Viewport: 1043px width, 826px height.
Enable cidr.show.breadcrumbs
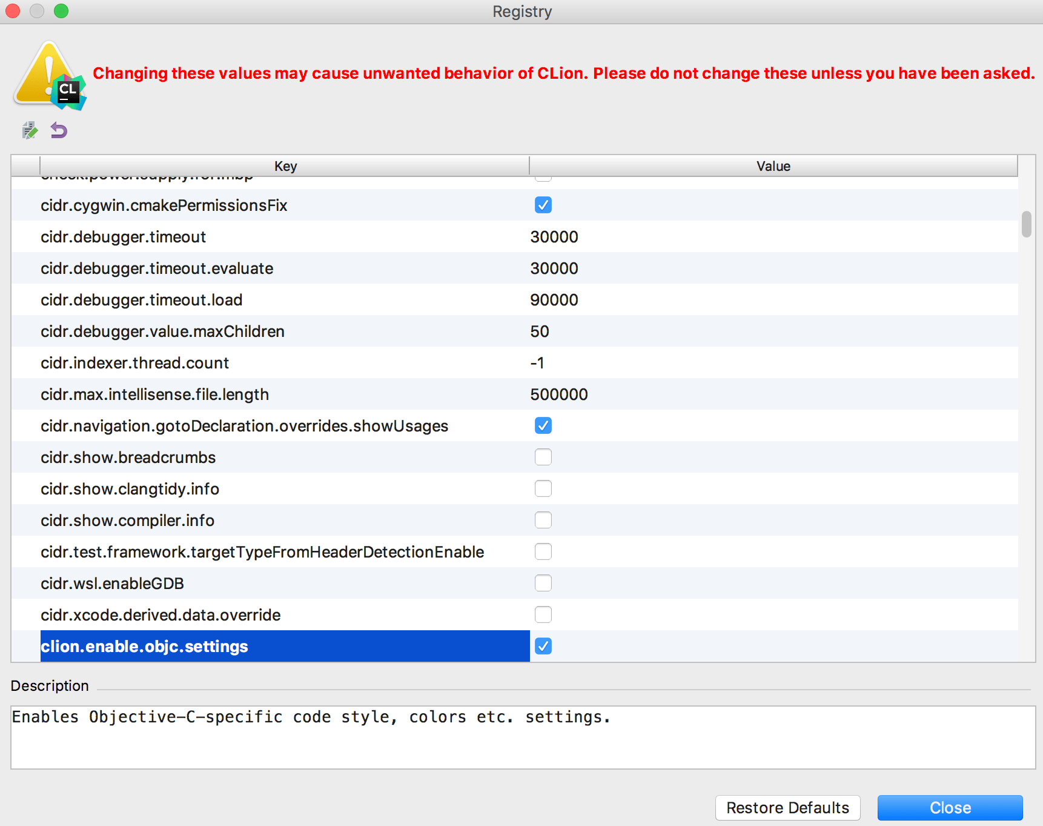coord(543,457)
